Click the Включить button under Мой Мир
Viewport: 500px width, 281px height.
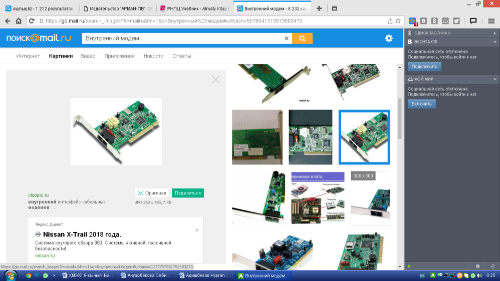pyautogui.click(x=421, y=104)
